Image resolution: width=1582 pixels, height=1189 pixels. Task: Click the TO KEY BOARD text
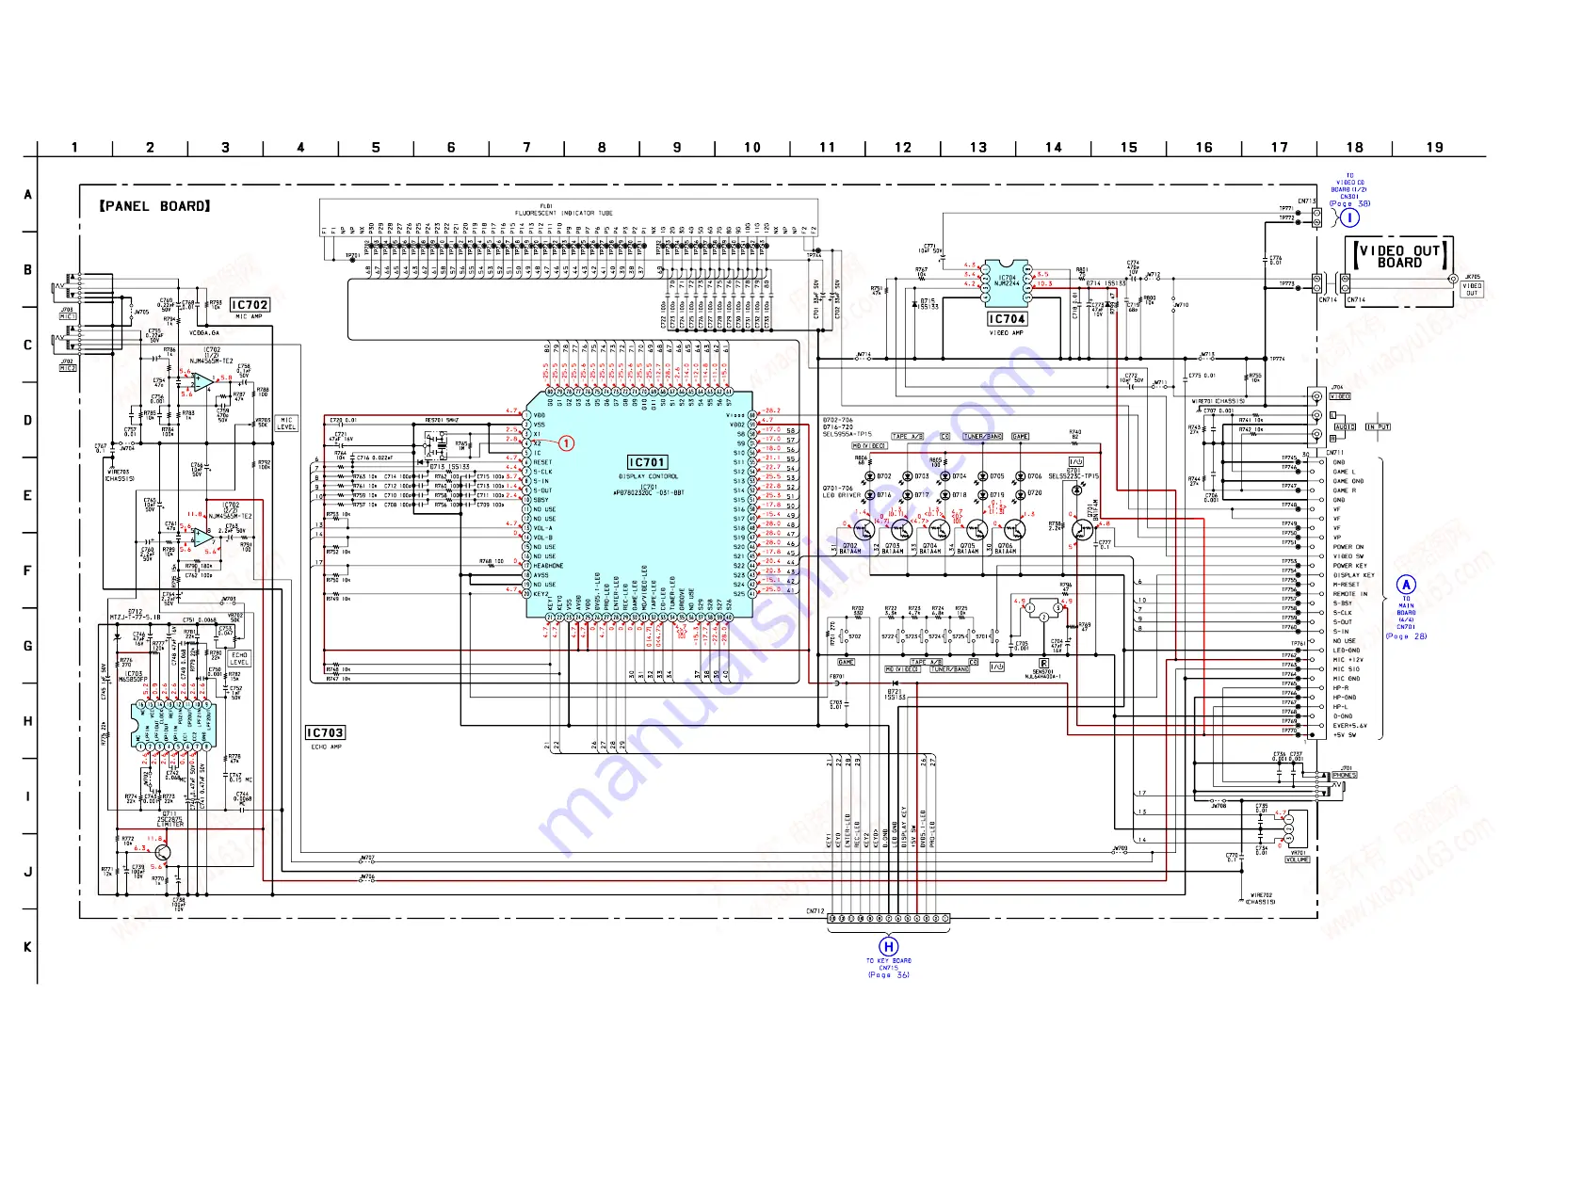(x=889, y=961)
